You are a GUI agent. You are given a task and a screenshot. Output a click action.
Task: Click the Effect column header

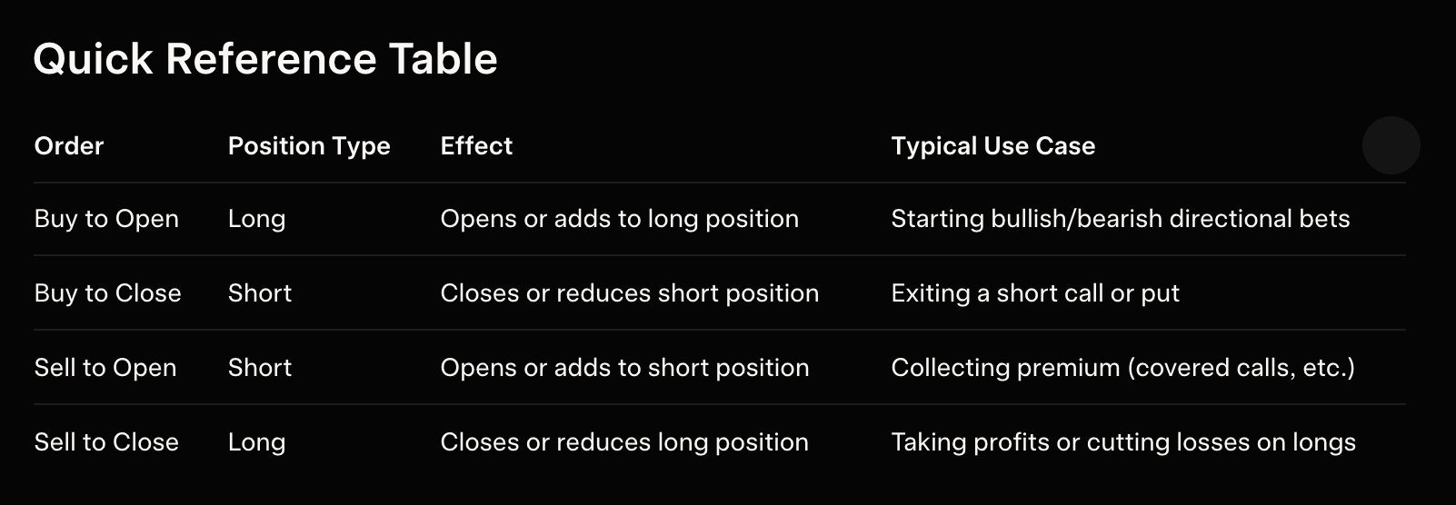click(476, 146)
